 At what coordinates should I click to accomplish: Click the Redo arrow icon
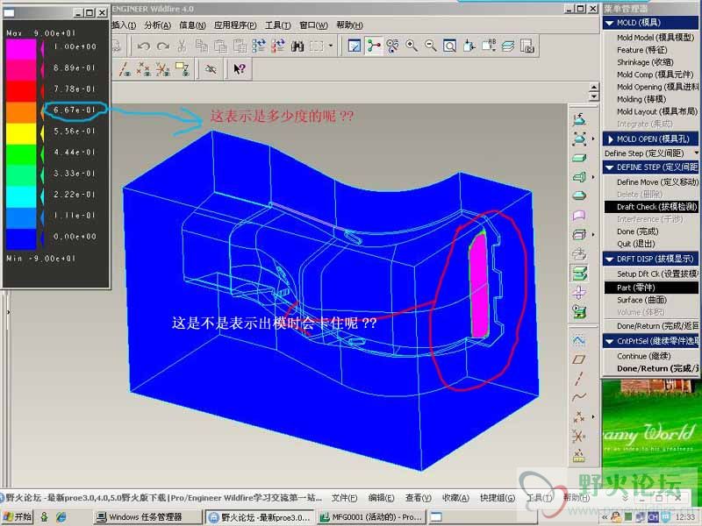163,46
